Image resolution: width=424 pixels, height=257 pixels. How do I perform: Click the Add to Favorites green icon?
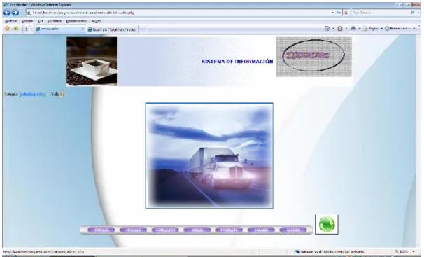16,29
